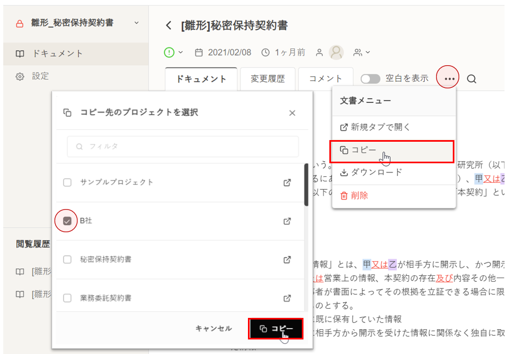Expand the 雛形_秘密保持契約書 project dropdown
This screenshot has height=354, width=511.
click(136, 23)
